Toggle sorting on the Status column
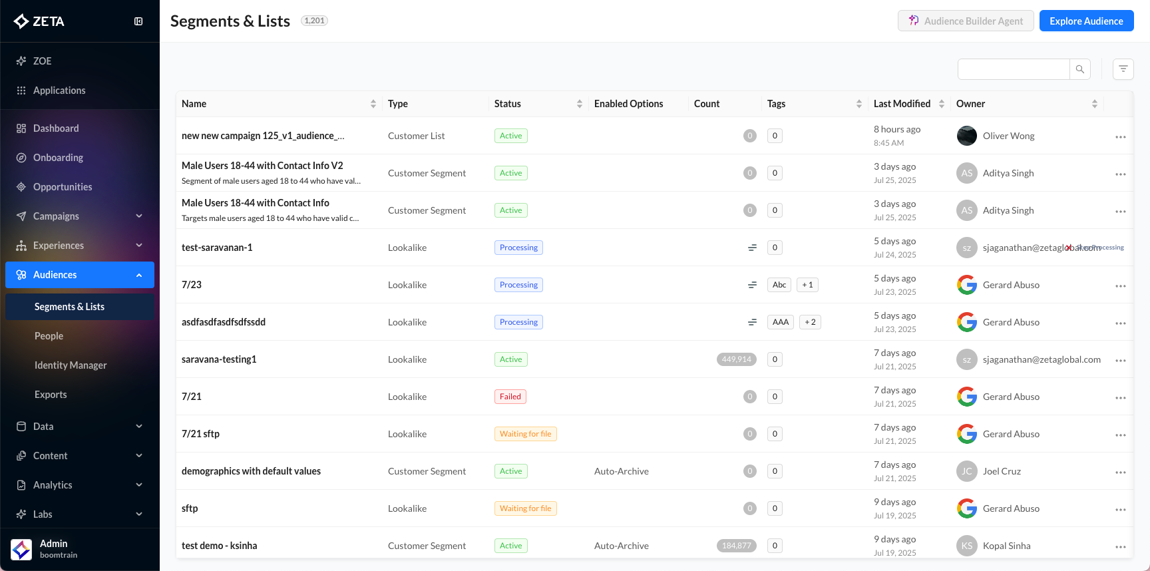Image resolution: width=1150 pixels, height=571 pixels. pos(579,104)
